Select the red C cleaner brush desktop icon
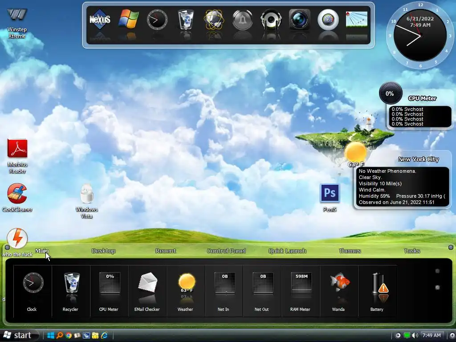Screen dimensions: 456x342 pyautogui.click(x=17, y=198)
